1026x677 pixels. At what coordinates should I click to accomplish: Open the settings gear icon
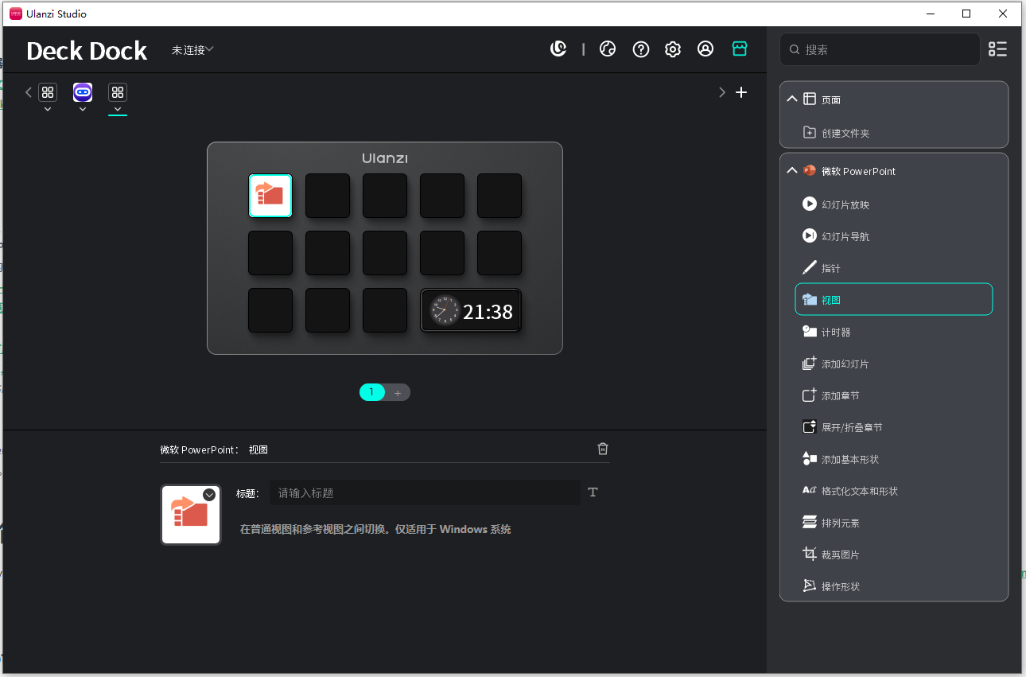coord(673,49)
